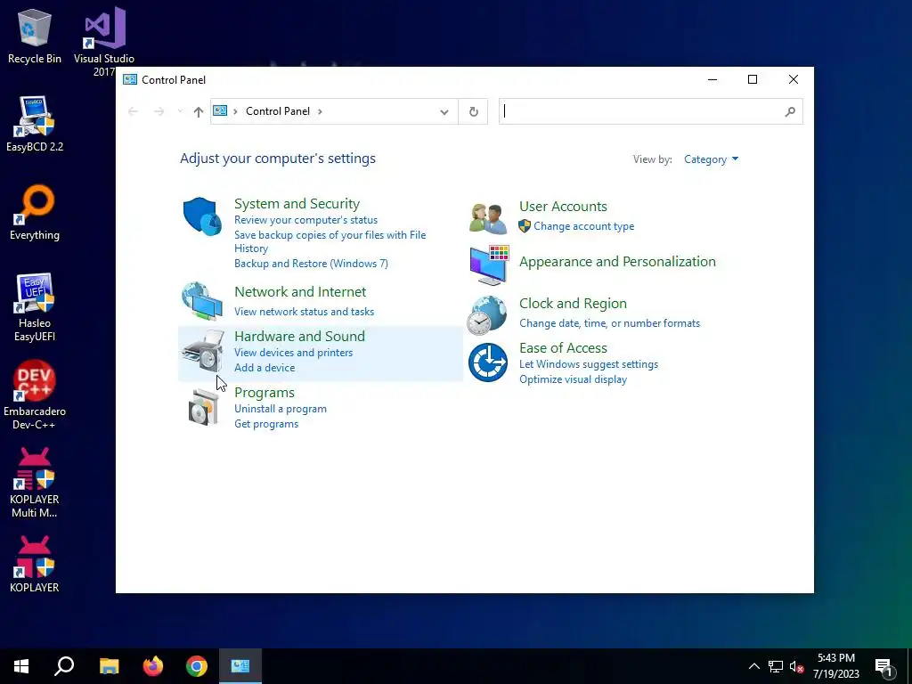Open the User Accounts people icon

[487, 218]
